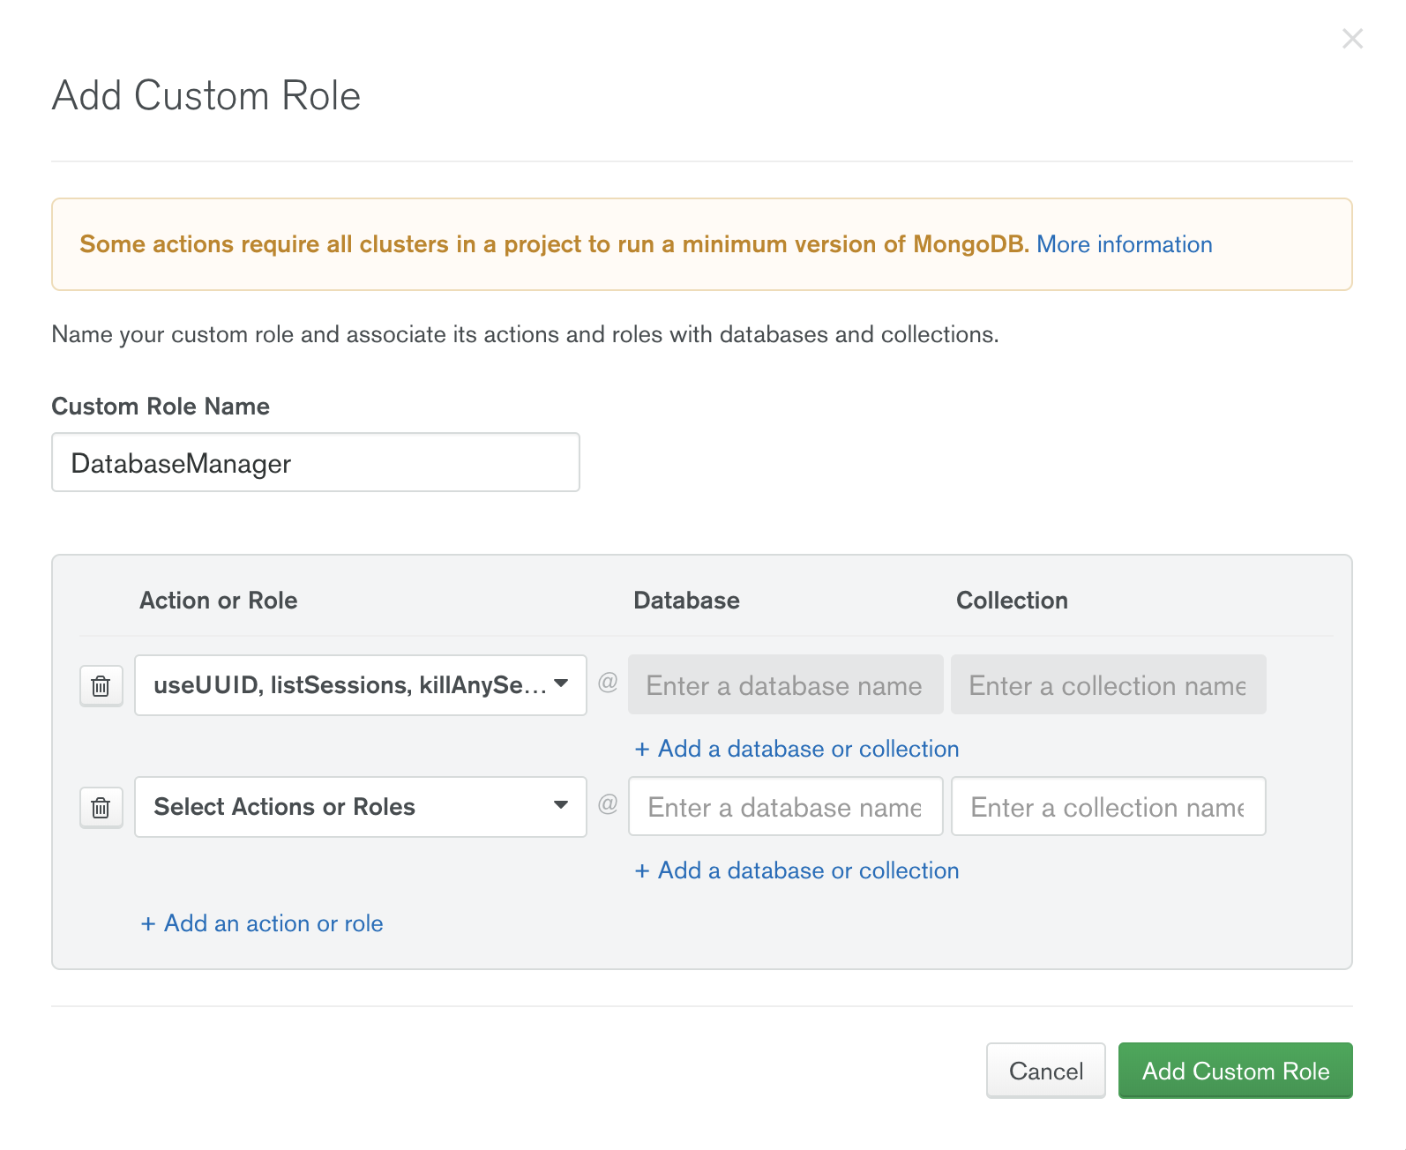Click the minimum MongoDB version warning text
The height and width of the screenshot is (1150, 1406).
tap(555, 244)
